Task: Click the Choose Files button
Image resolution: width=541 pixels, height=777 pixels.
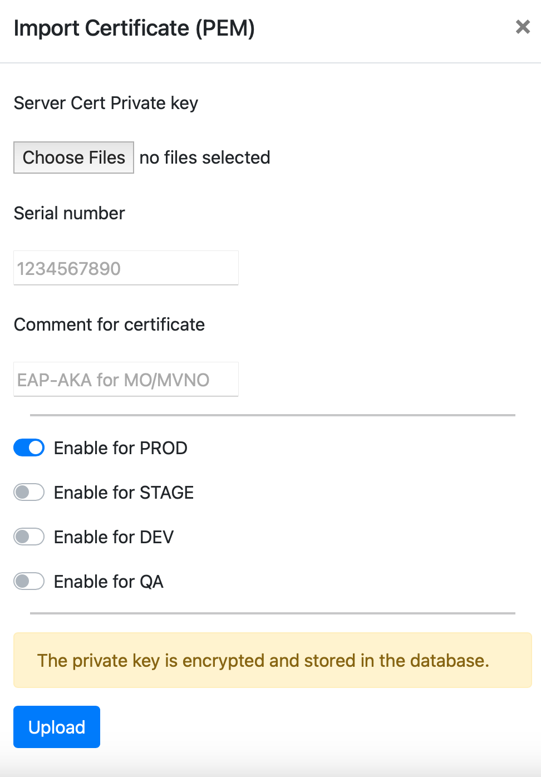Action: coord(73,158)
